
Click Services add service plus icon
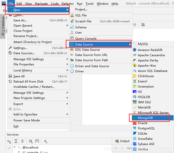[46, 141]
